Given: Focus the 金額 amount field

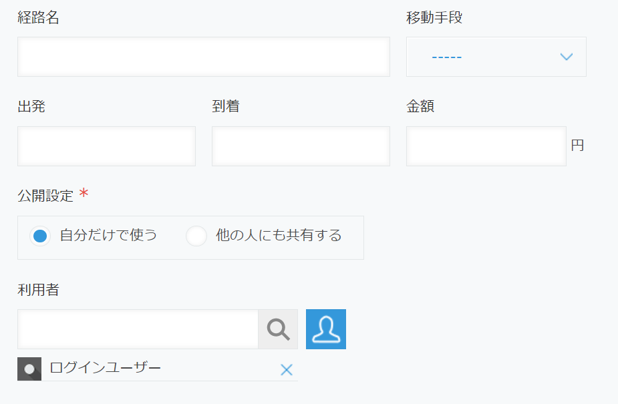Looking at the screenshot, I should coord(486,146).
